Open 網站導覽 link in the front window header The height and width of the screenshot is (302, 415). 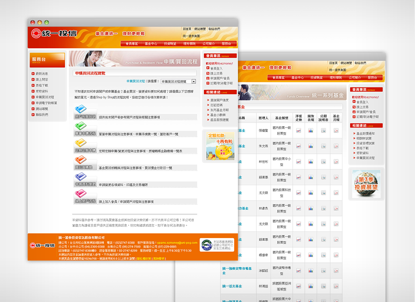[200, 29]
